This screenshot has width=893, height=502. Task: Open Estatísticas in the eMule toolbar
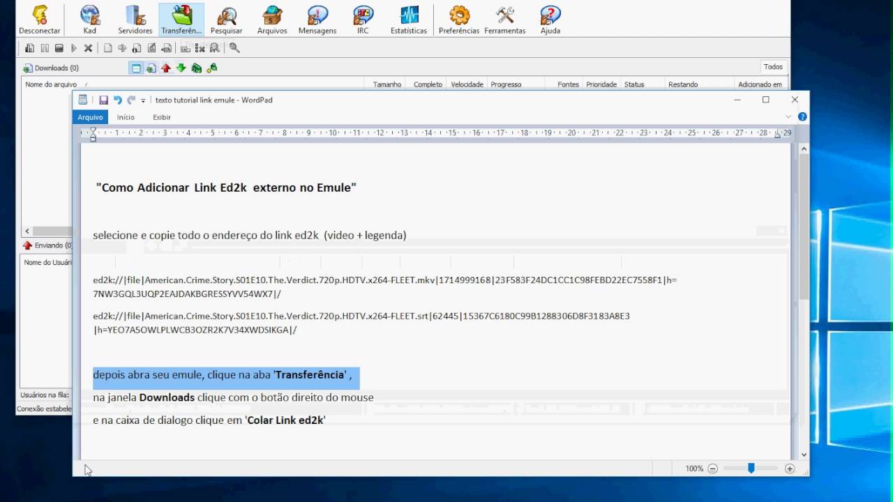409,20
